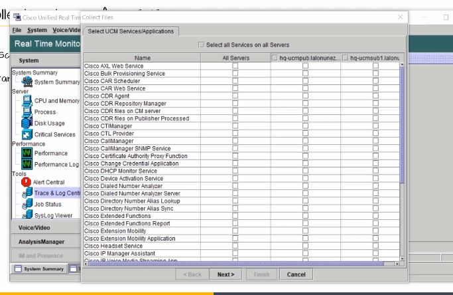This screenshot has height=295, width=453.
Task: Open the Voice/Video menu
Action: click(66, 30)
